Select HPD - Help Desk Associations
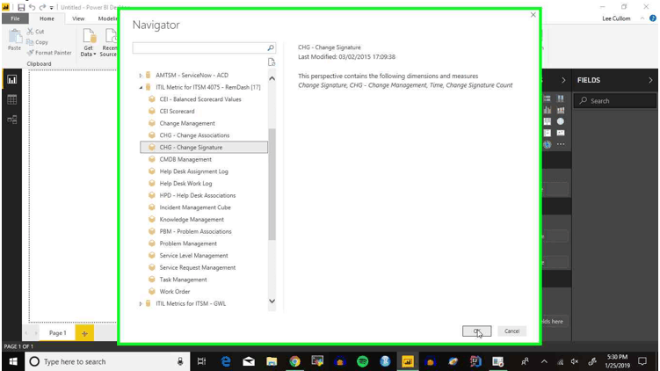 pyautogui.click(x=198, y=195)
